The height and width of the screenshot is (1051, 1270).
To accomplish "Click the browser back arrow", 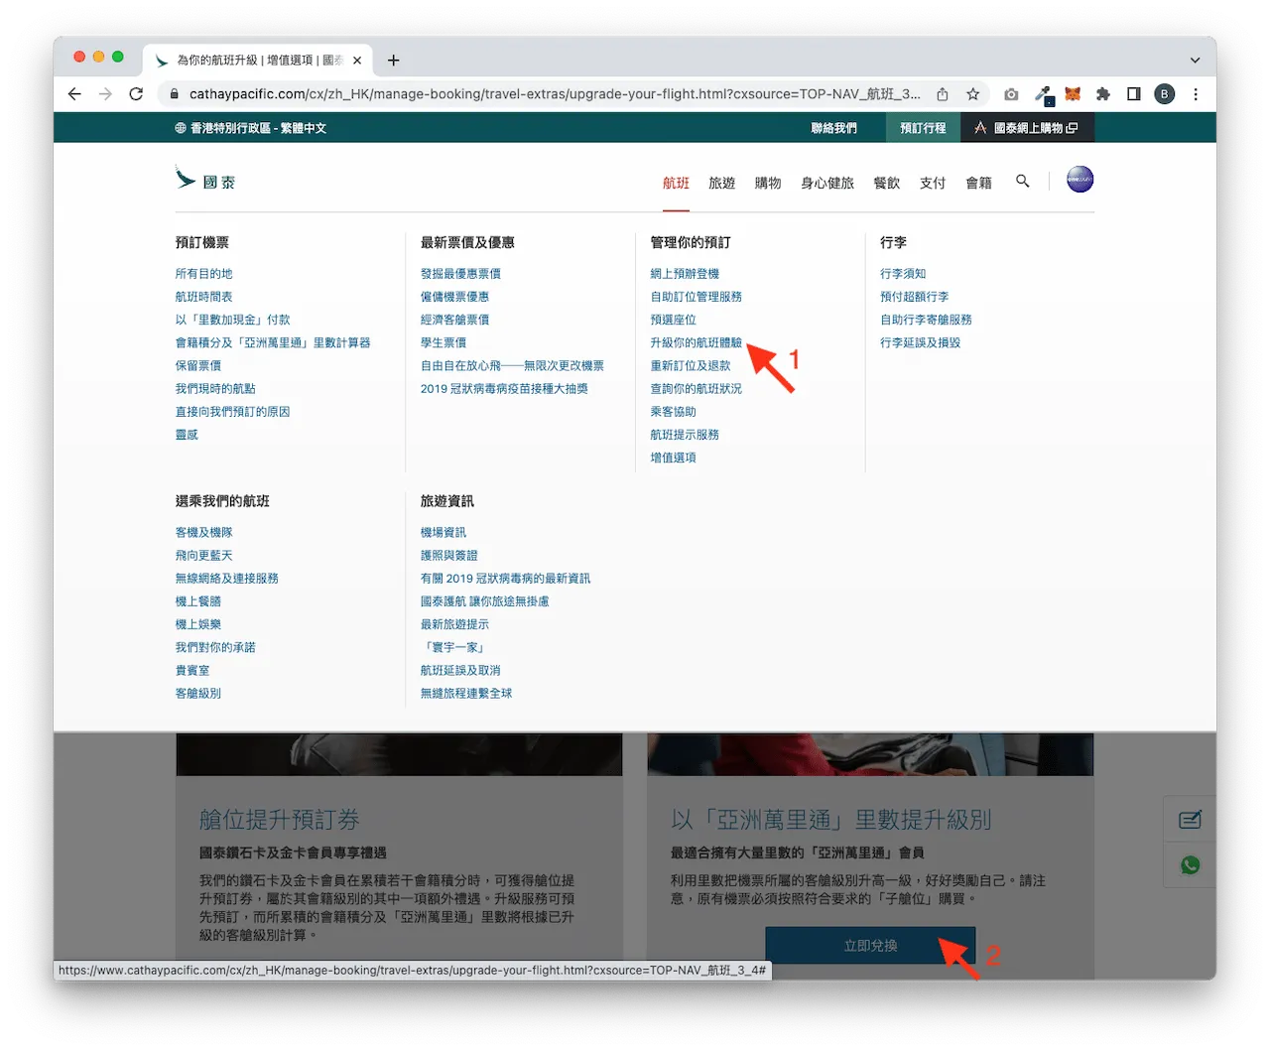I will [x=74, y=94].
